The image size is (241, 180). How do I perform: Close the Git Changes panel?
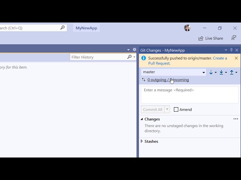237,50
